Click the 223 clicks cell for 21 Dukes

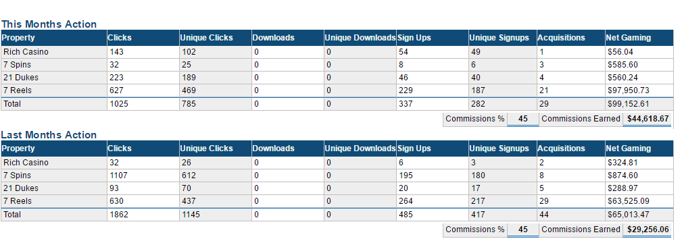(143, 78)
